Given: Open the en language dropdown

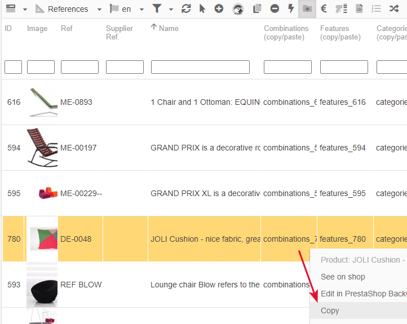Looking at the screenshot, I should click(x=141, y=10).
